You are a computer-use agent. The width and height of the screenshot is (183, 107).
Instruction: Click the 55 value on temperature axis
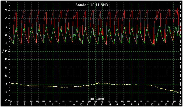6,2
